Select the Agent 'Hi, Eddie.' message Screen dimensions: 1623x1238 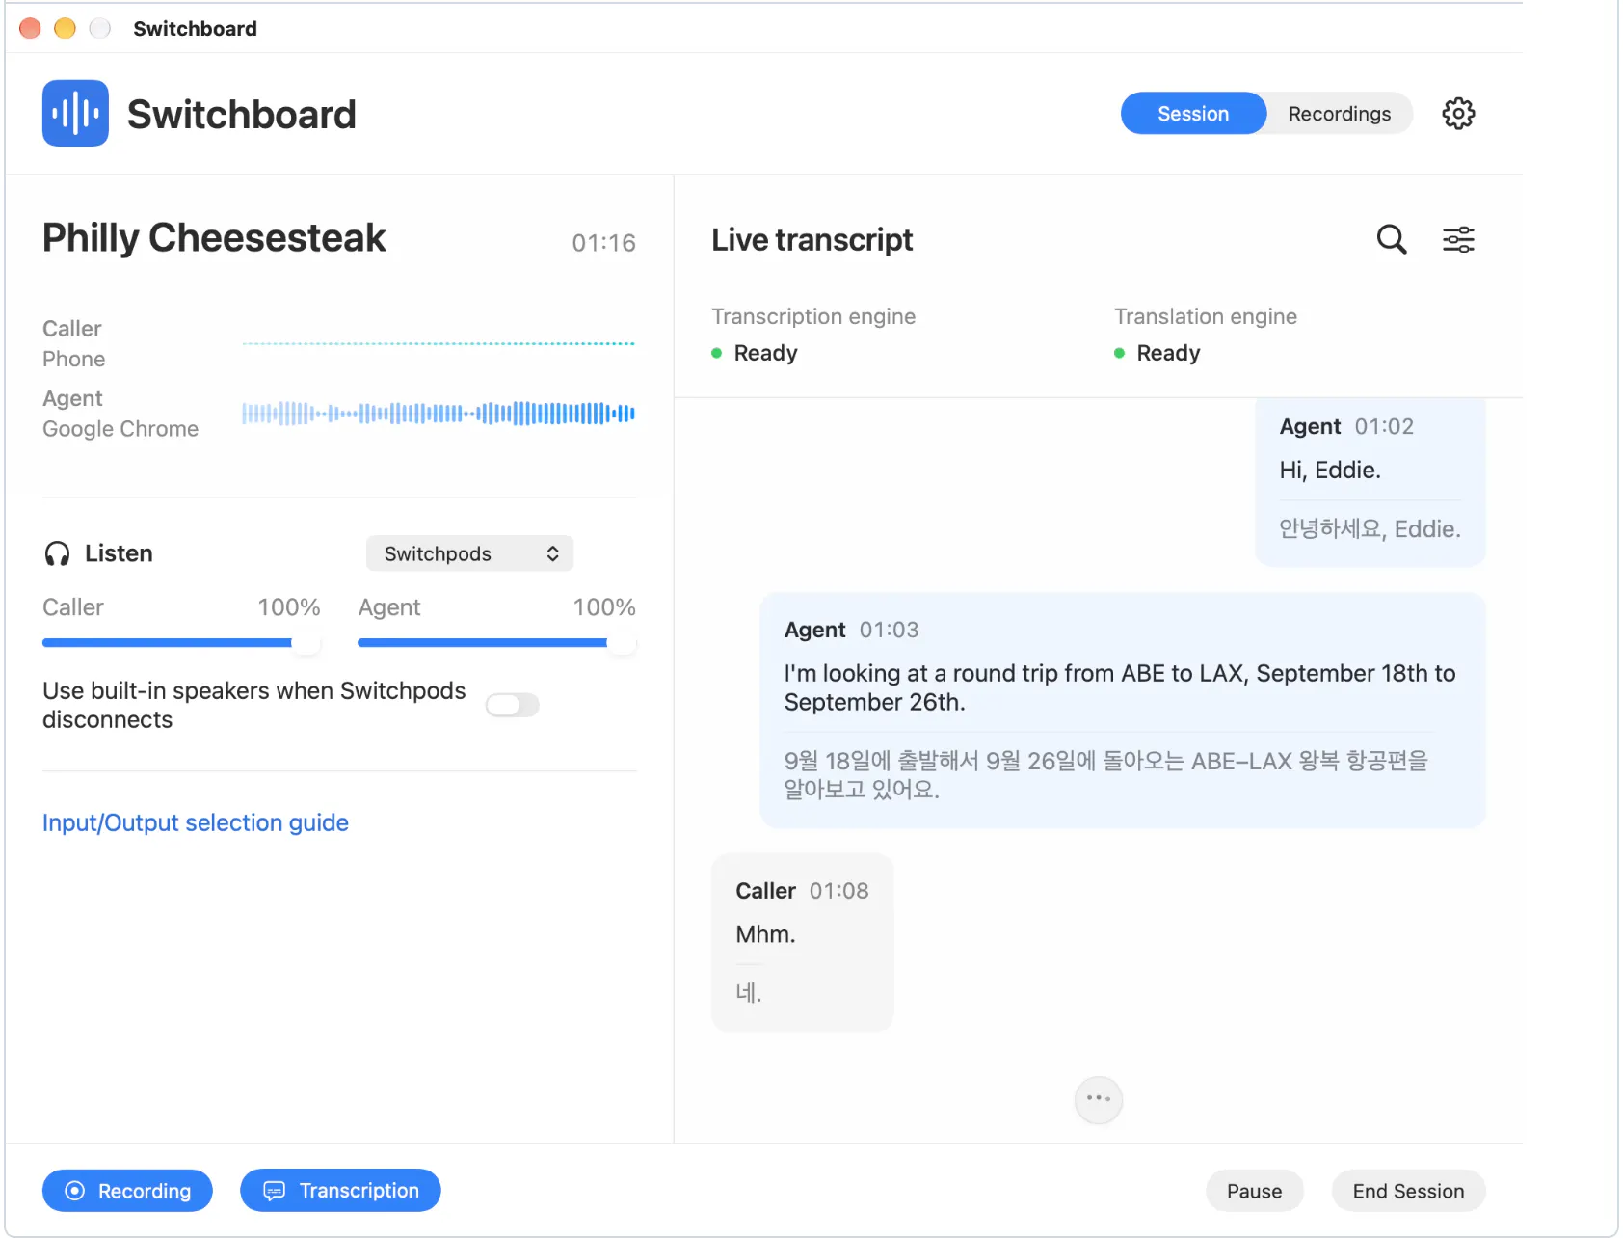pos(1370,482)
